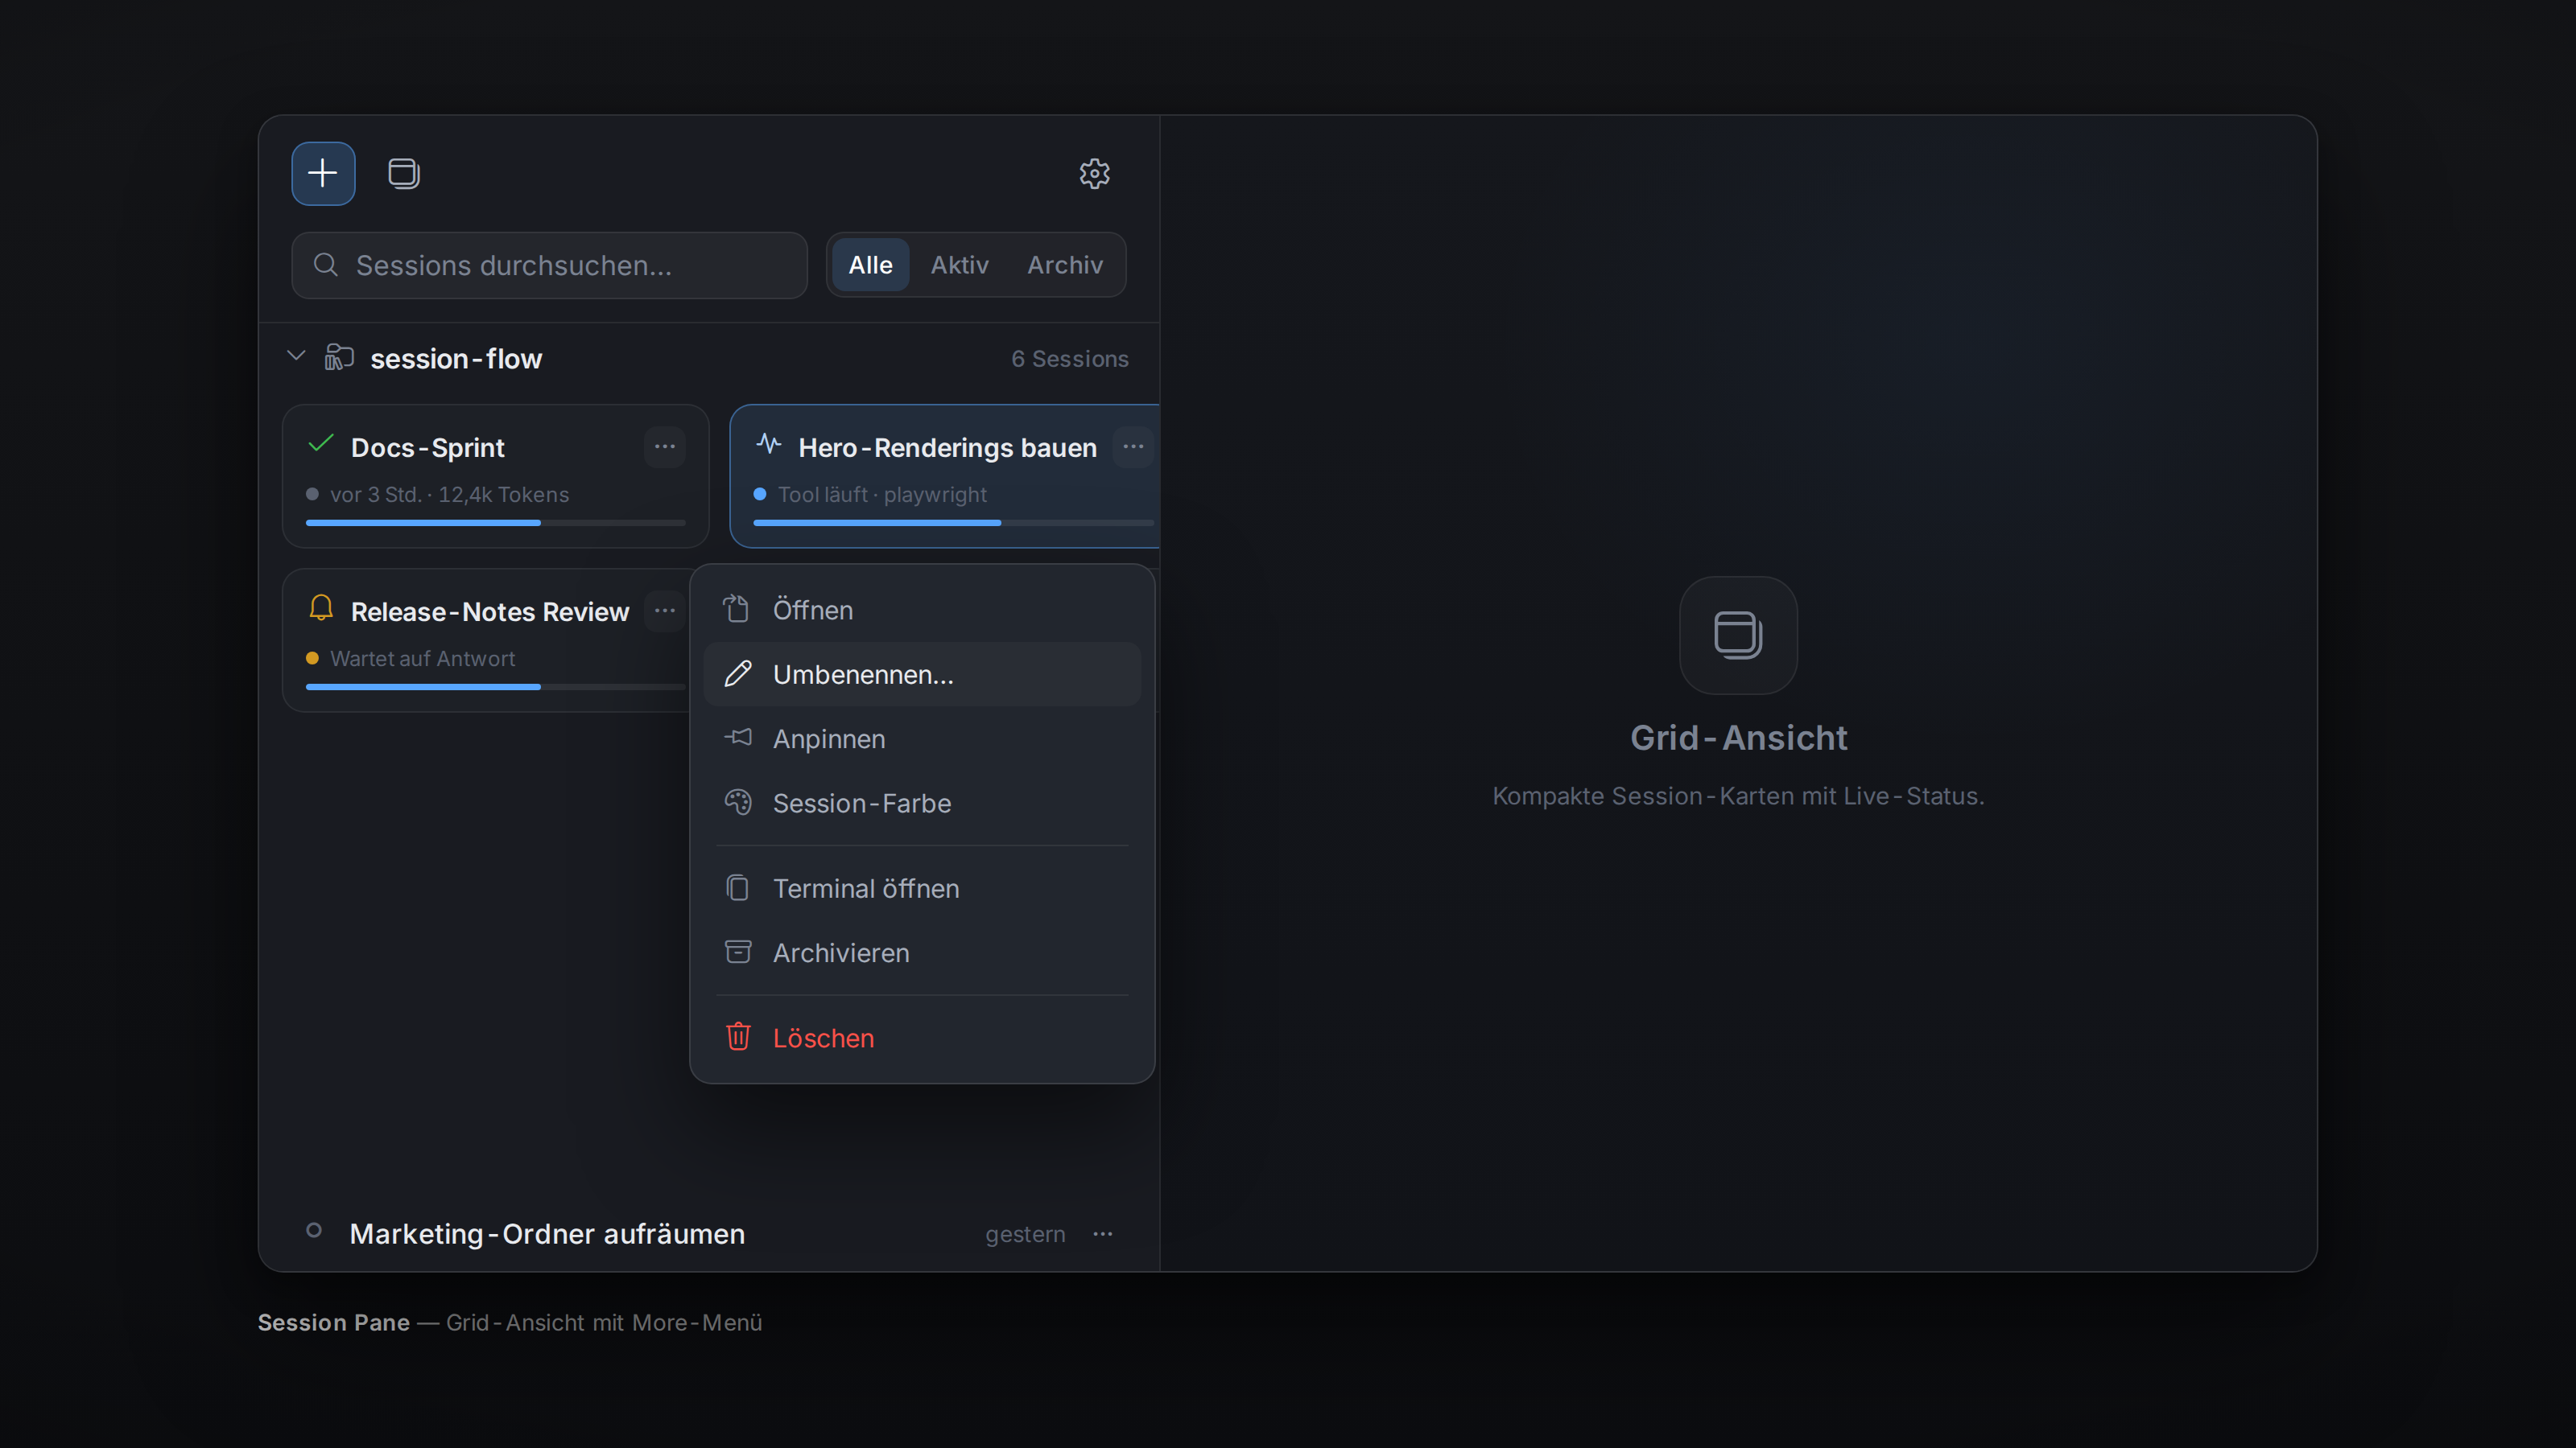Click the large Grid-Ansicht placeholder icon
This screenshot has width=2576, height=1448.
click(x=1738, y=636)
